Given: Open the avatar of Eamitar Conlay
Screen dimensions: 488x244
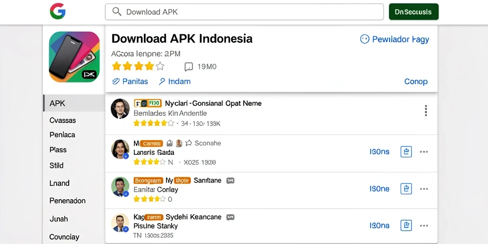Looking at the screenshot, I should click(120, 187).
